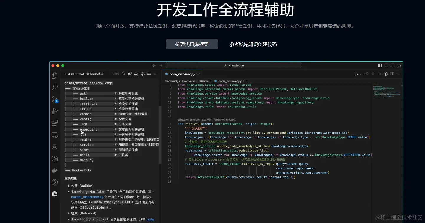Click the settings gear in the Comate panel header
This screenshot has height=223, width=425.
(x=142, y=74)
